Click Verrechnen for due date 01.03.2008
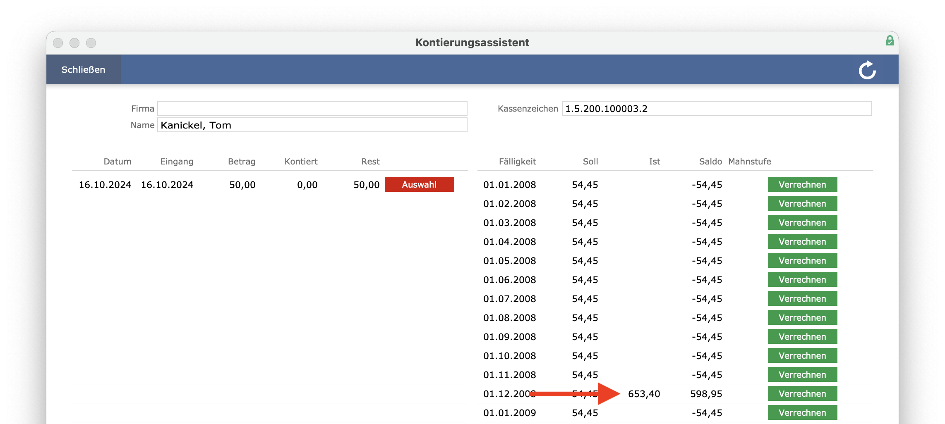 click(802, 222)
